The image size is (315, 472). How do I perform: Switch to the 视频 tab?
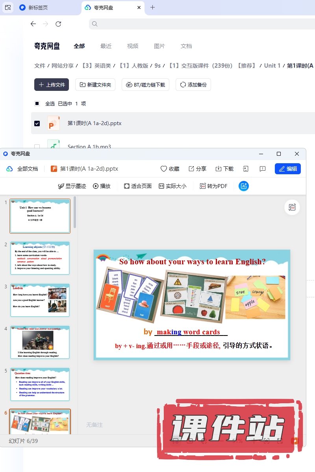coord(133,46)
